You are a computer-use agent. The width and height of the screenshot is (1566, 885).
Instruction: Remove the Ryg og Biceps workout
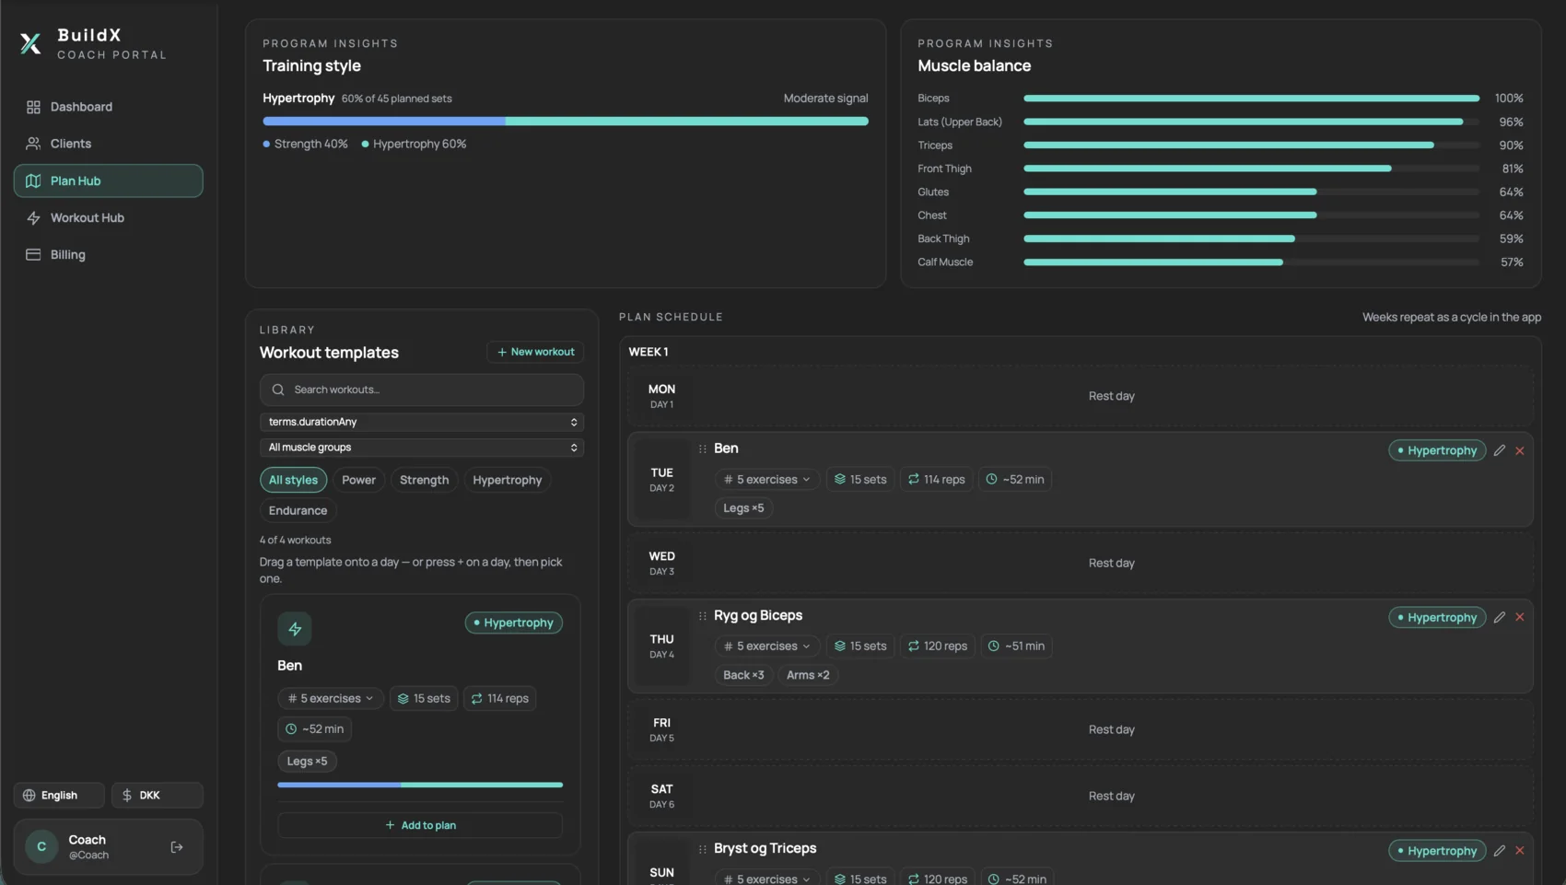tap(1520, 617)
